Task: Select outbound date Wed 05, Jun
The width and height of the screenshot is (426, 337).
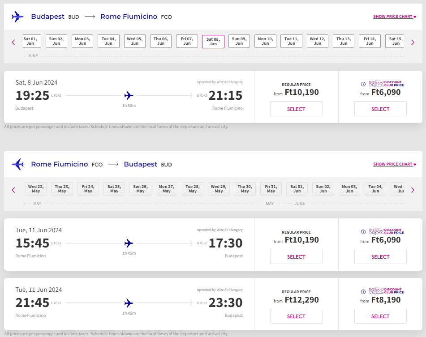Action: (135, 41)
